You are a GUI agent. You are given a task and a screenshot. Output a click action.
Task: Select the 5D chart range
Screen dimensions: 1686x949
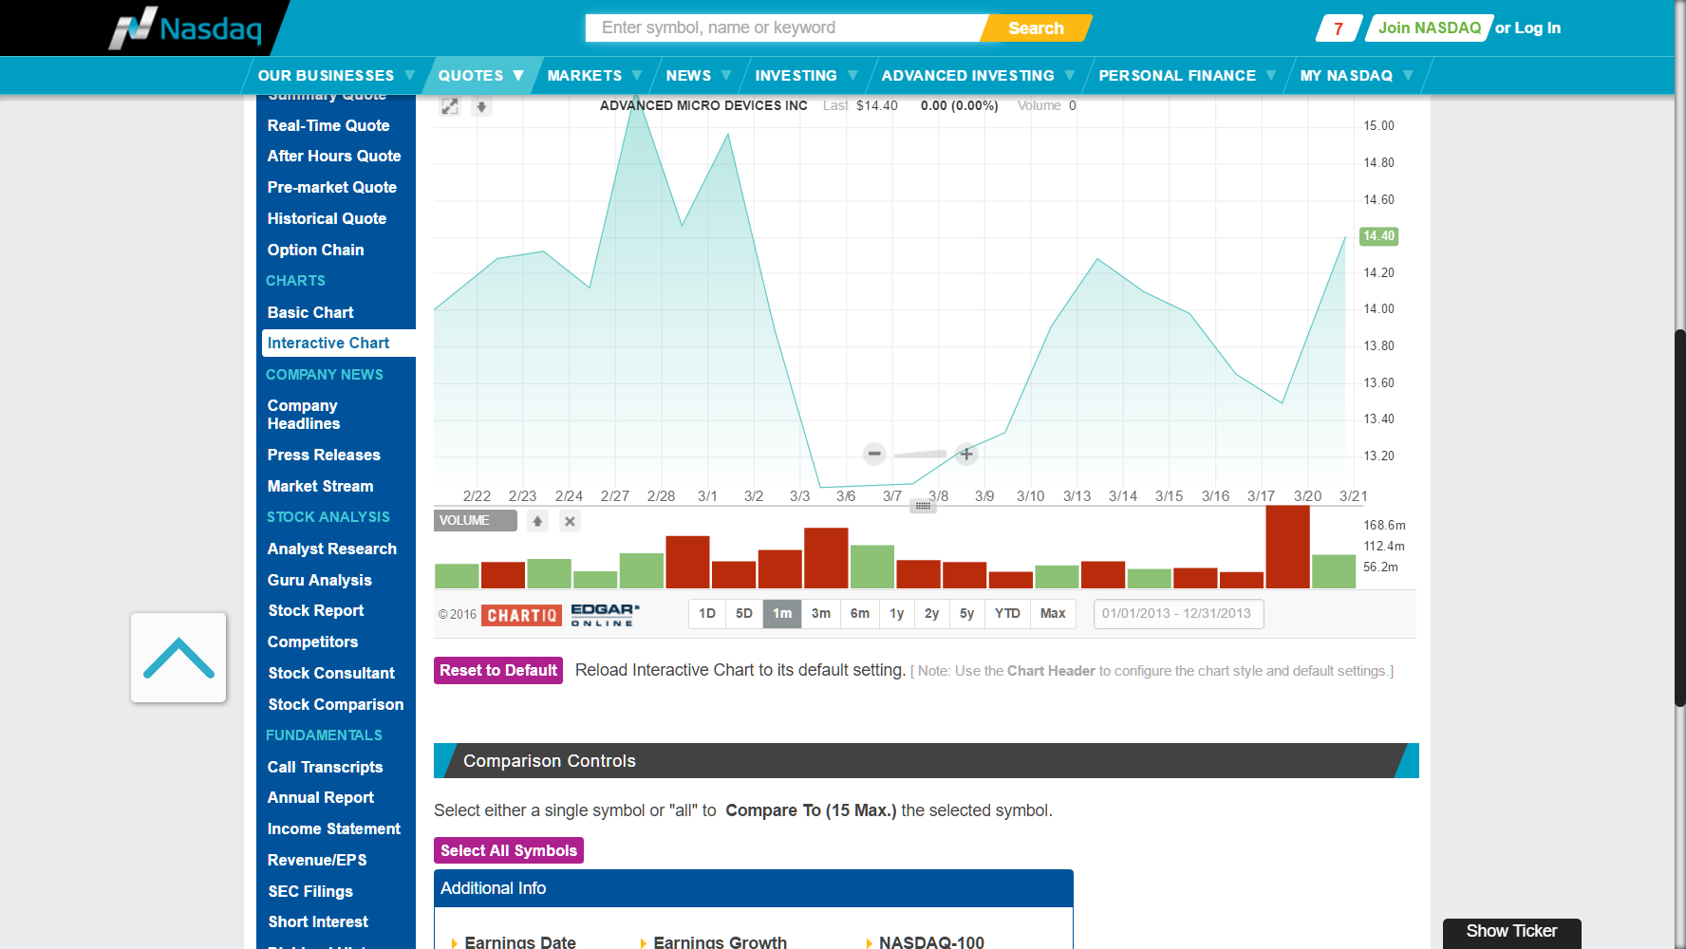pos(744,614)
